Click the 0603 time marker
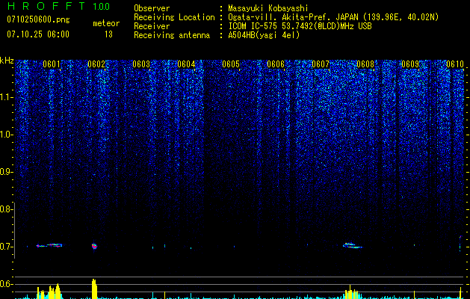The width and height of the screenshot is (470, 299). (x=141, y=64)
